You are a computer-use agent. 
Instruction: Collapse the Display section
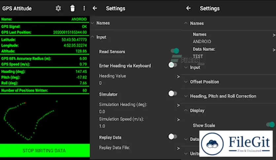tap(186, 110)
